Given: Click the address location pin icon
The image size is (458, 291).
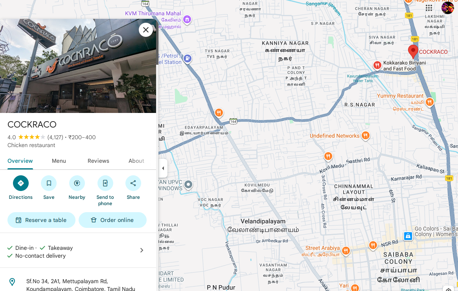Looking at the screenshot, I should 12,282.
